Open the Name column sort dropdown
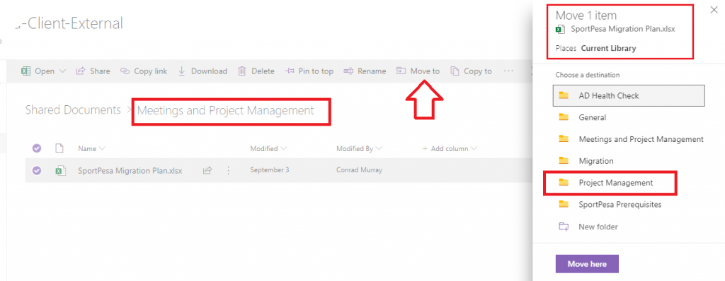Image resolution: width=725 pixels, height=281 pixels. tap(91, 148)
